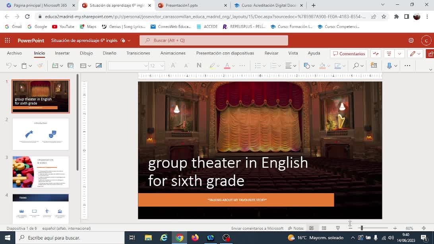Start slideshow from status bar icon

coord(338,228)
